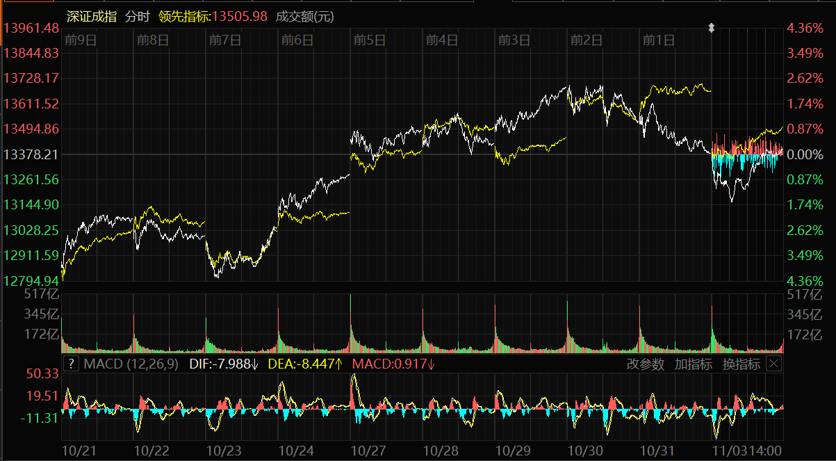This screenshot has height=461, width=836.
Task: Click 换指标 to switch indicator
Action: pos(741,364)
